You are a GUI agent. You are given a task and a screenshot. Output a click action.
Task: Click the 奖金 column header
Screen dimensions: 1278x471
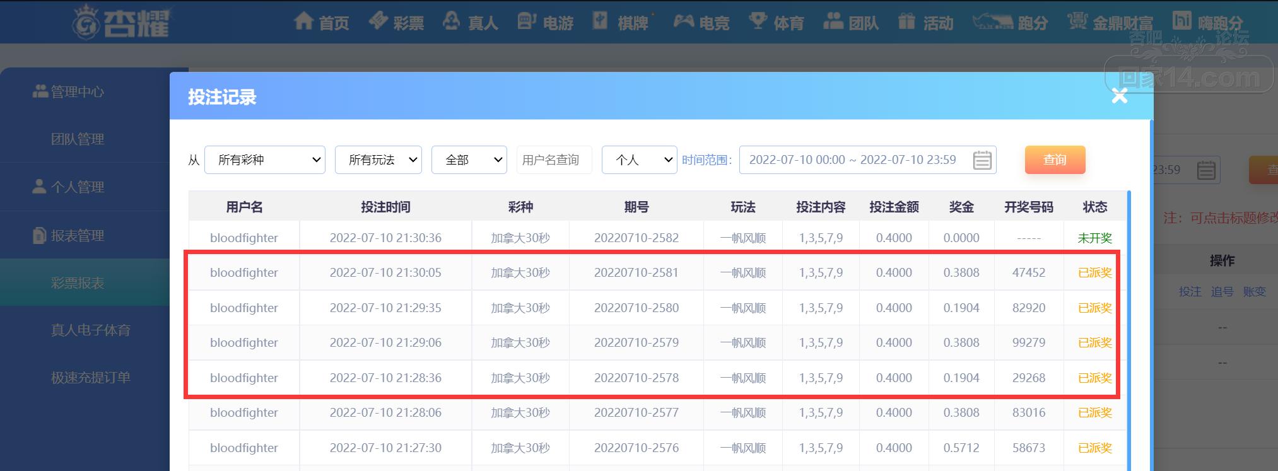961,207
